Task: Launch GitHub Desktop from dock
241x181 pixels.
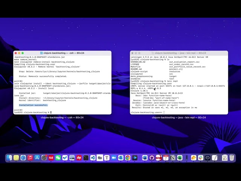Action: pyautogui.click(x=152, y=158)
